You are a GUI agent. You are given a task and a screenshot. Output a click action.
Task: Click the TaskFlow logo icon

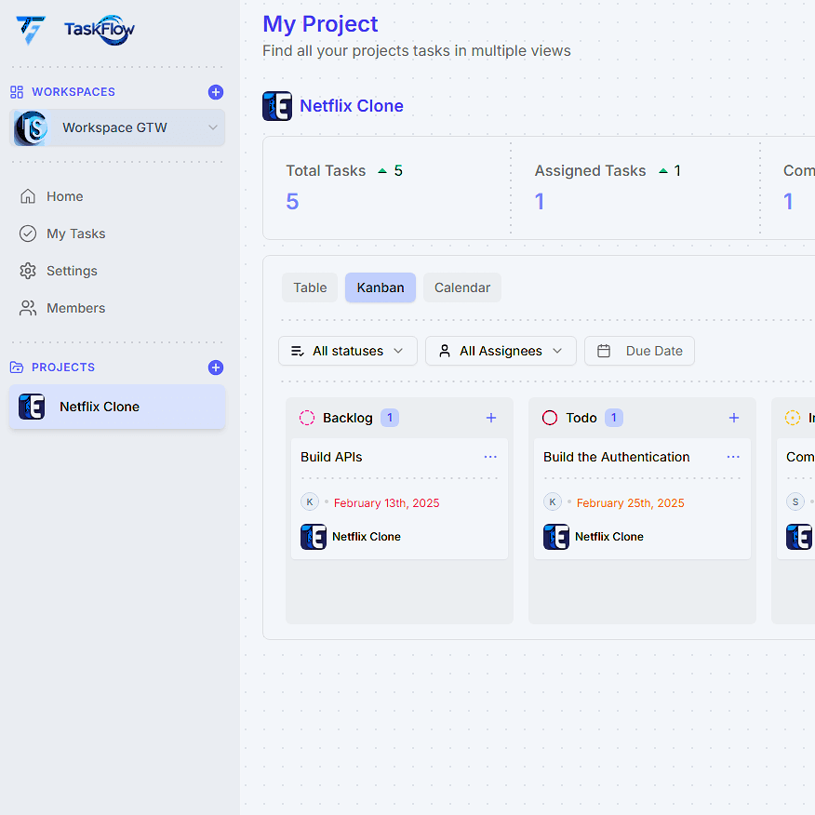[30, 30]
